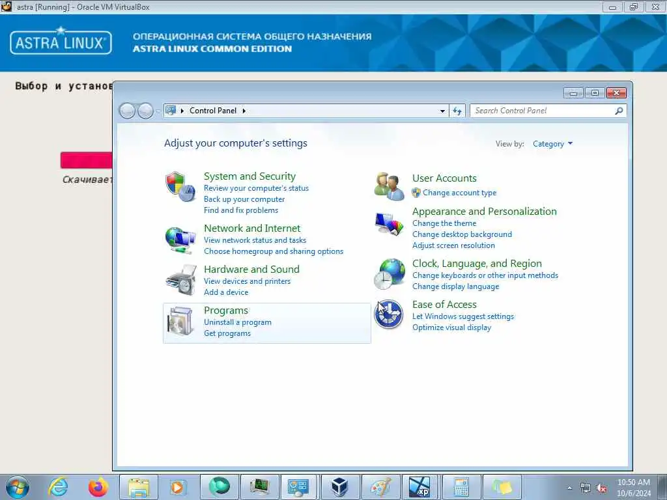Click View network status and tasks
The image size is (667, 500).
point(255,240)
